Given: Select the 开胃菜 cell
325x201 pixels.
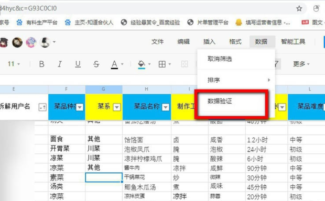Looking at the screenshot, I should (67, 149).
